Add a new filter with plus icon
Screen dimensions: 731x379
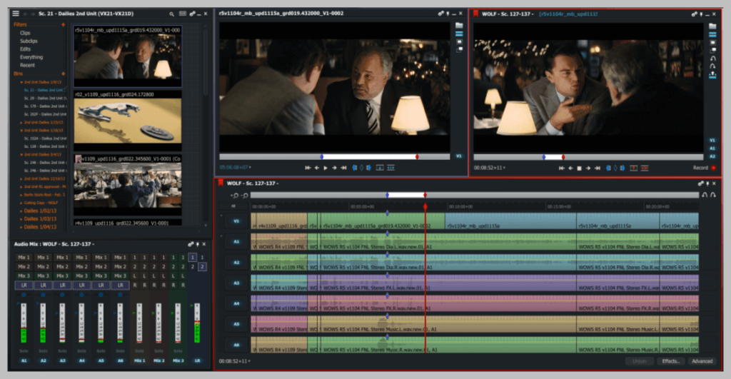point(64,25)
